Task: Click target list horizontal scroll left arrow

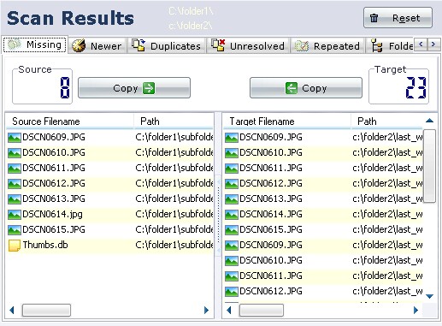Action: coord(229,310)
